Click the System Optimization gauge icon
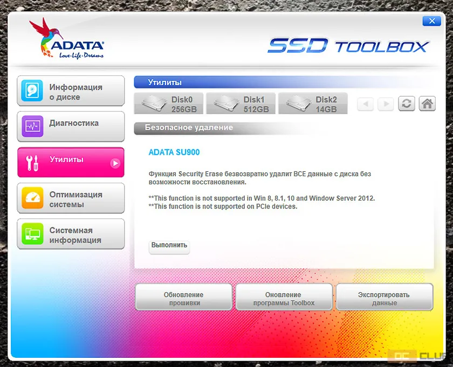The height and width of the screenshot is (367, 453). (x=32, y=198)
